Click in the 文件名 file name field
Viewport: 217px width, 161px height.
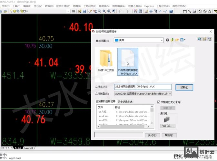pos(143,87)
